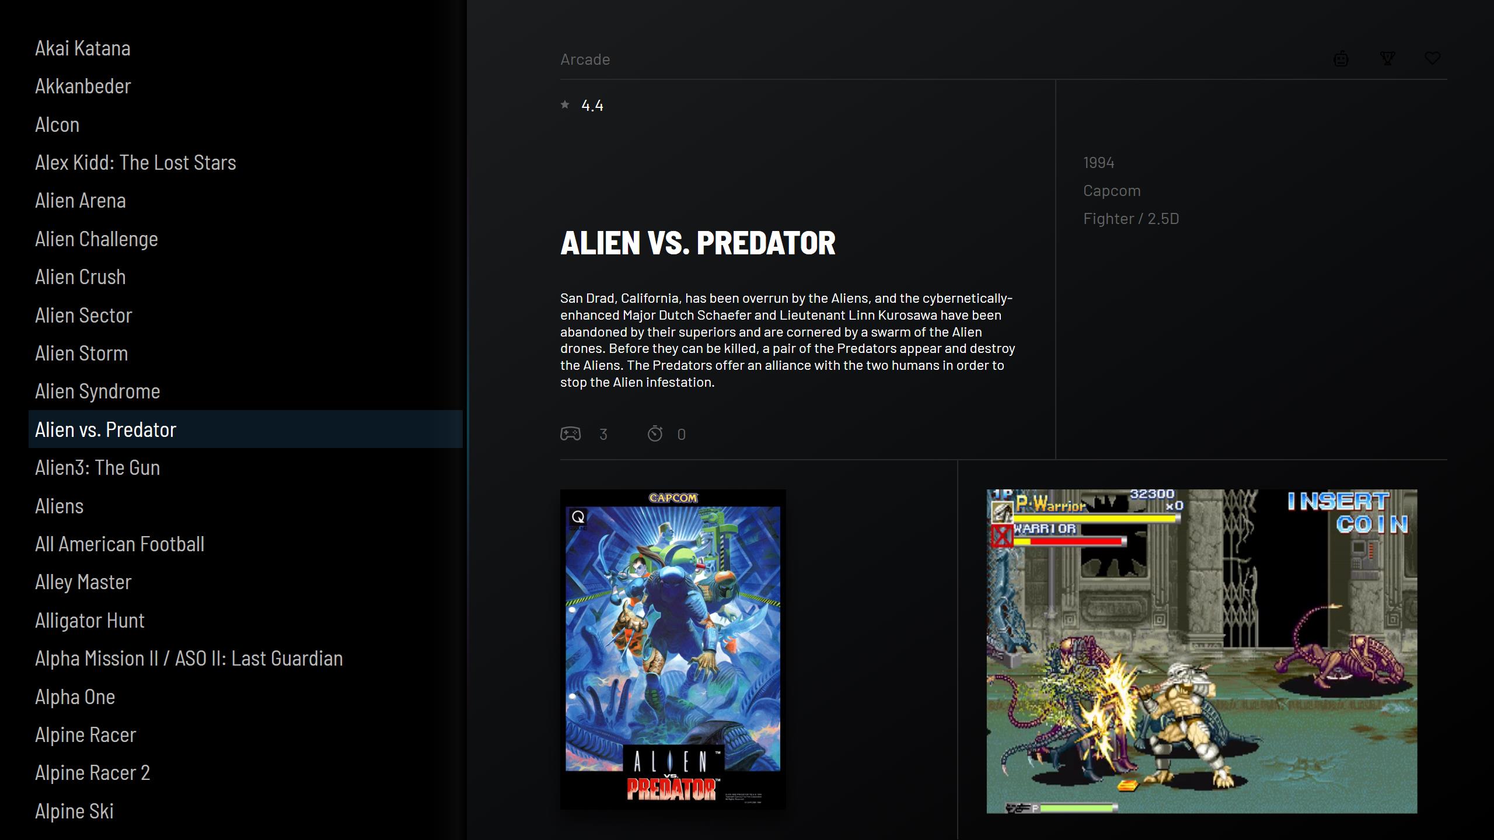
Task: Click the ALIEN VS. PREDATOR title heading
Action: coord(698,243)
